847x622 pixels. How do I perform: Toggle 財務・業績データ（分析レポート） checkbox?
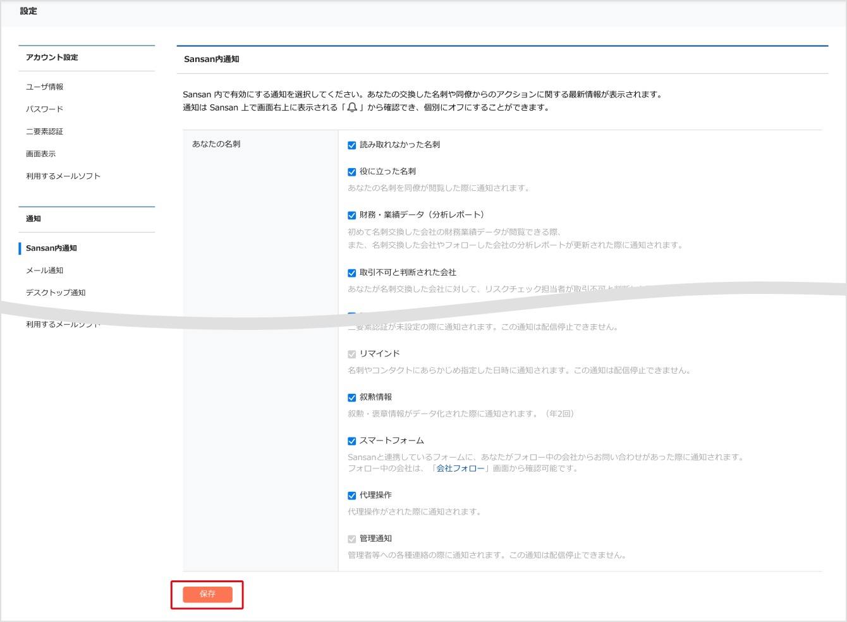[352, 216]
